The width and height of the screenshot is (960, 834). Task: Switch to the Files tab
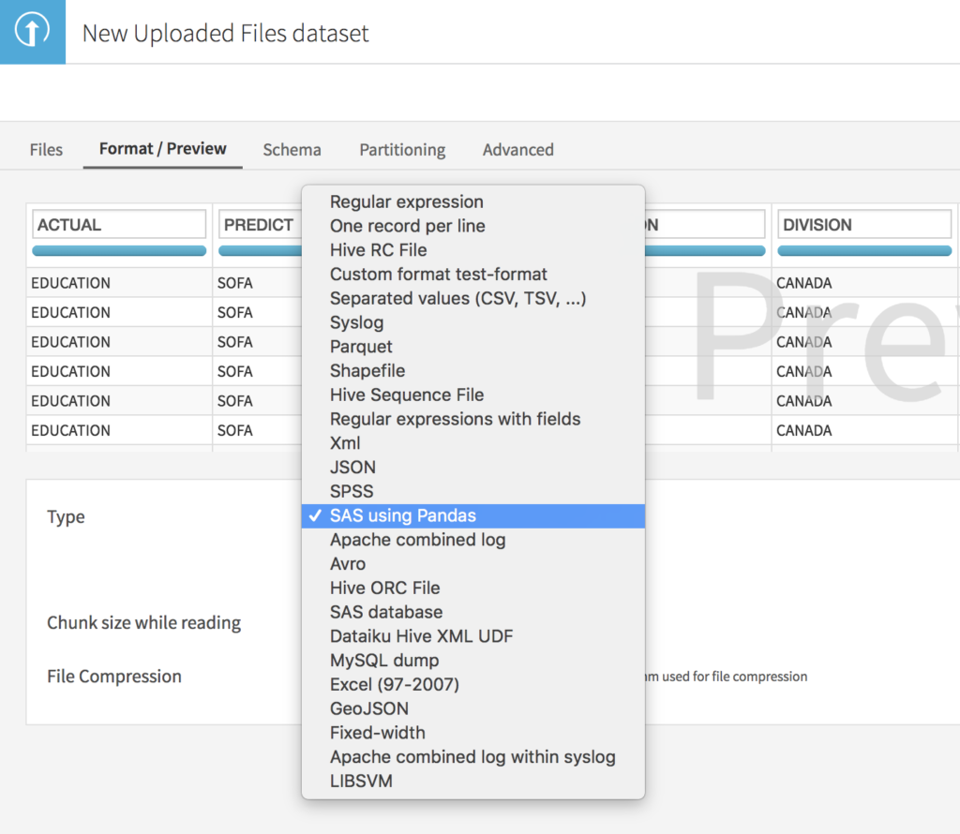coord(45,149)
